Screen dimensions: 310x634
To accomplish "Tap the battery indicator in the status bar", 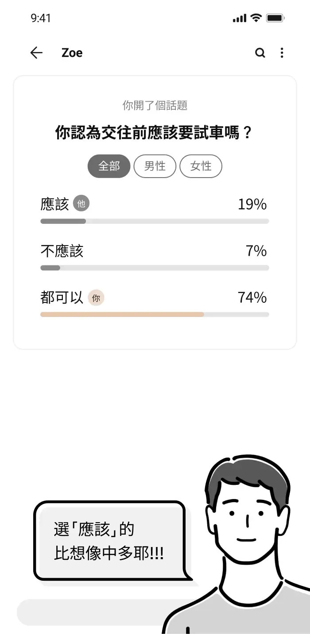I will click(x=275, y=18).
